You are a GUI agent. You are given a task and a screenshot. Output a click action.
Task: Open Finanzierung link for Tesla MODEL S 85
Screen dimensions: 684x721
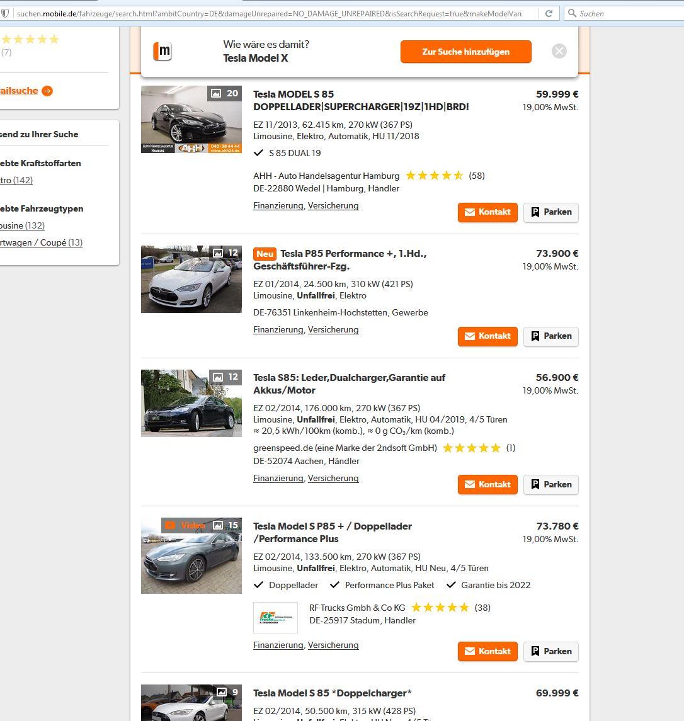click(x=278, y=206)
